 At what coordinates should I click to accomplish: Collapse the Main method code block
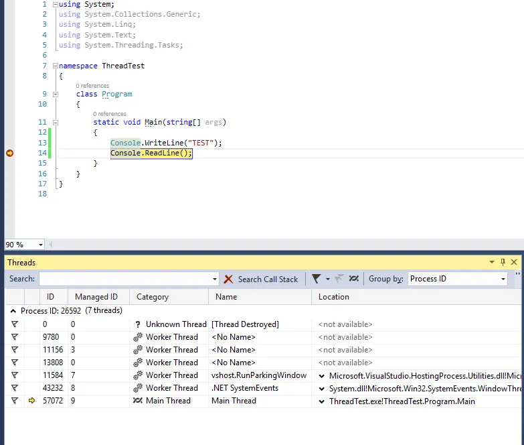56,123
